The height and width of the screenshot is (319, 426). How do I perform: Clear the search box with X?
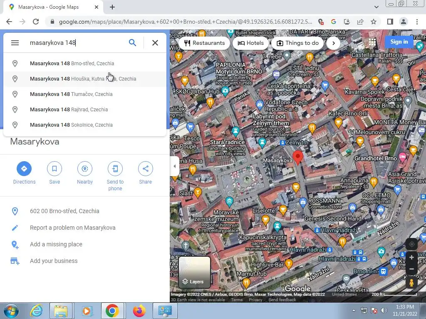tap(155, 43)
